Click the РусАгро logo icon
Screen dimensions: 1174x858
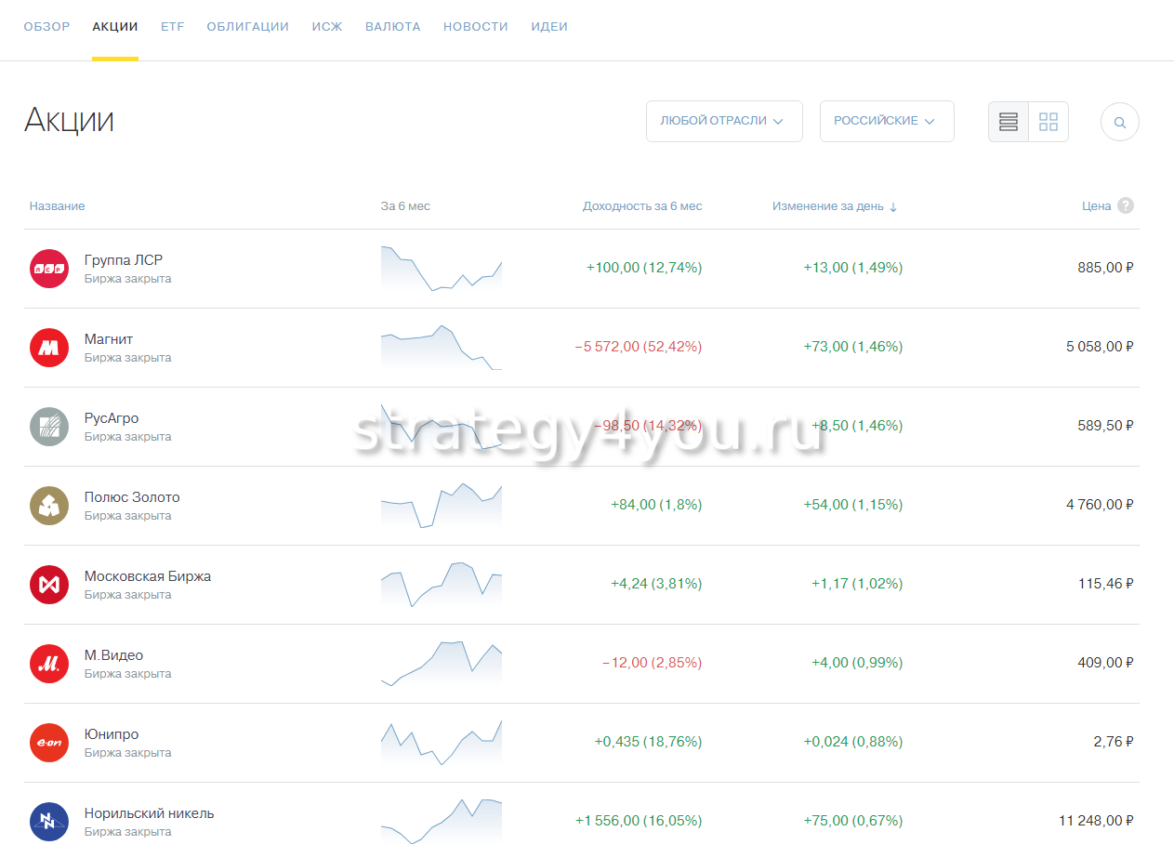49,427
